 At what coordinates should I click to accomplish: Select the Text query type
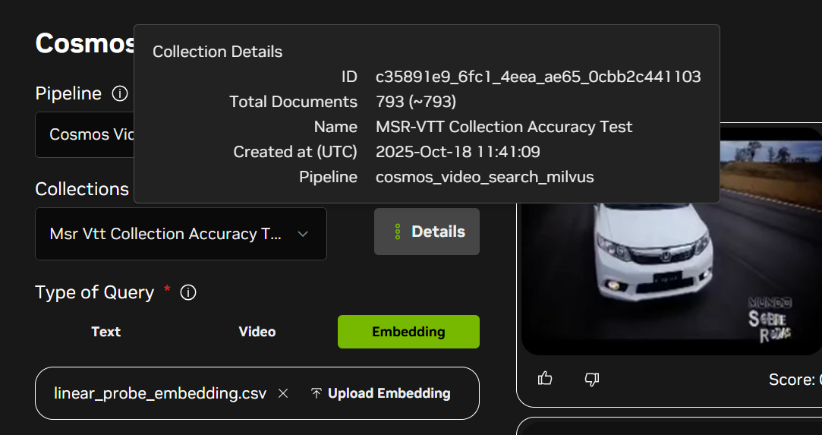[x=106, y=332]
